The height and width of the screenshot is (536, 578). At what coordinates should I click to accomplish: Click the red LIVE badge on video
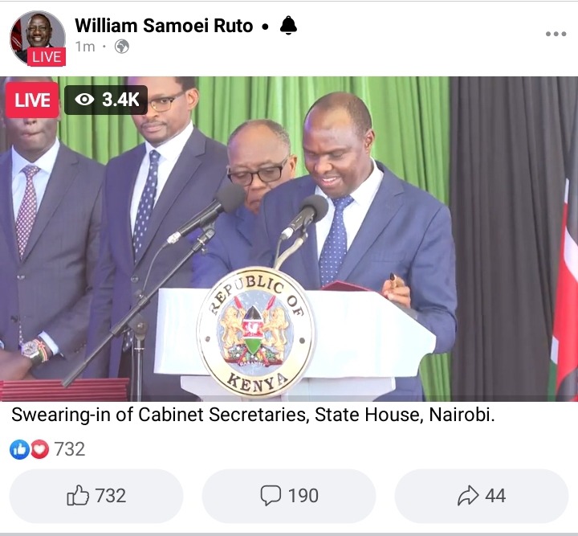click(32, 100)
